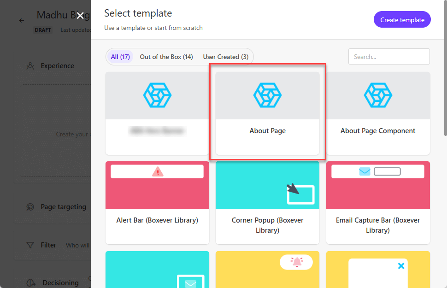This screenshot has height=288, width=447.
Task: Switch to the All (17) tab
Action: pos(120,57)
